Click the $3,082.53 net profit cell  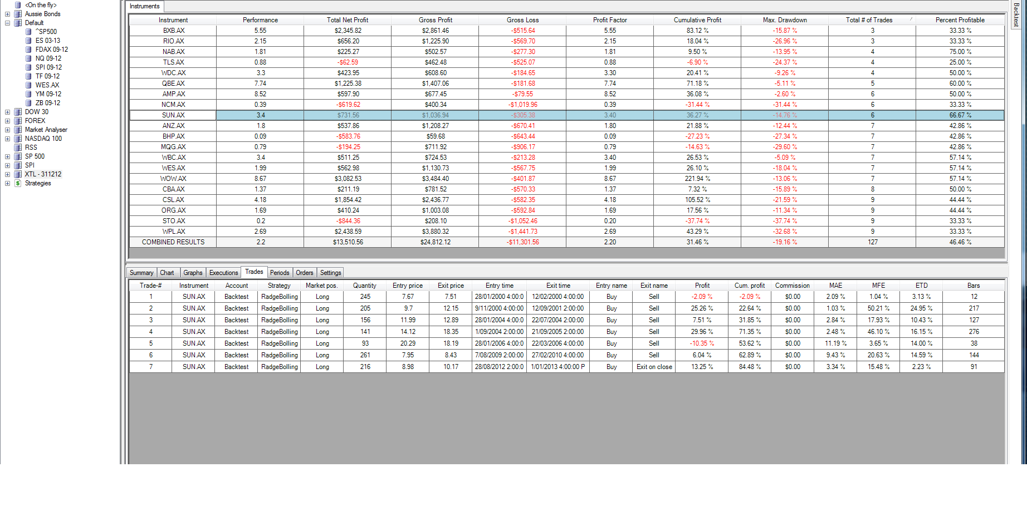[x=348, y=179]
